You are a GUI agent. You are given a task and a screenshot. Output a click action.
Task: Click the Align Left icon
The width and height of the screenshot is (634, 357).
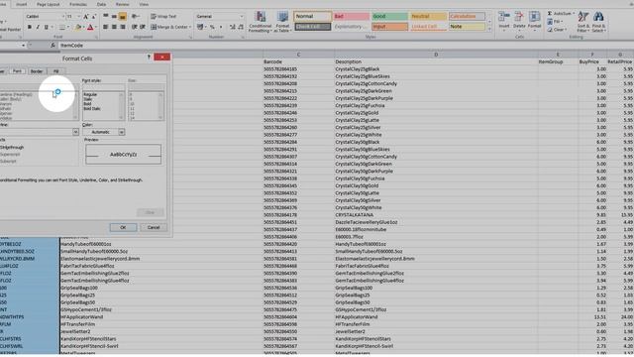point(106,27)
